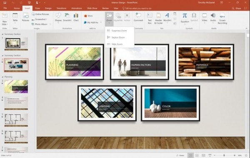The image size is (250, 158).
Task: Switch to Normal view in status bar
Action: (x=190, y=156)
